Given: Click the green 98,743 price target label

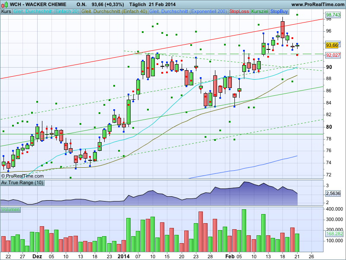Looking at the screenshot, I should click(333, 15).
